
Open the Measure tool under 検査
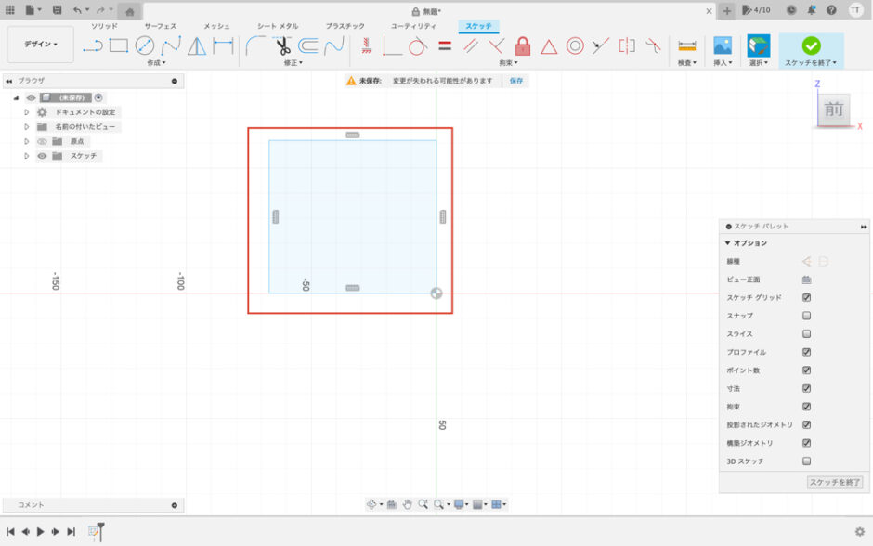point(687,45)
